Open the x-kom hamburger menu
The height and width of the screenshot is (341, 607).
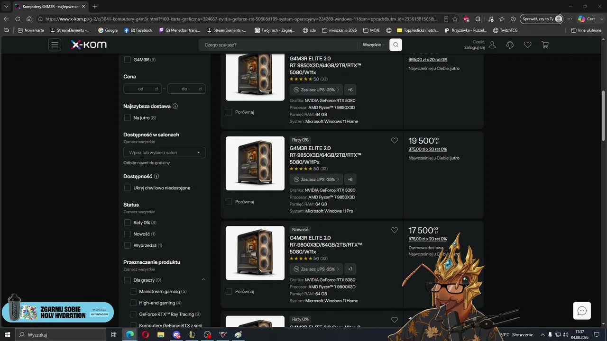[55, 45]
